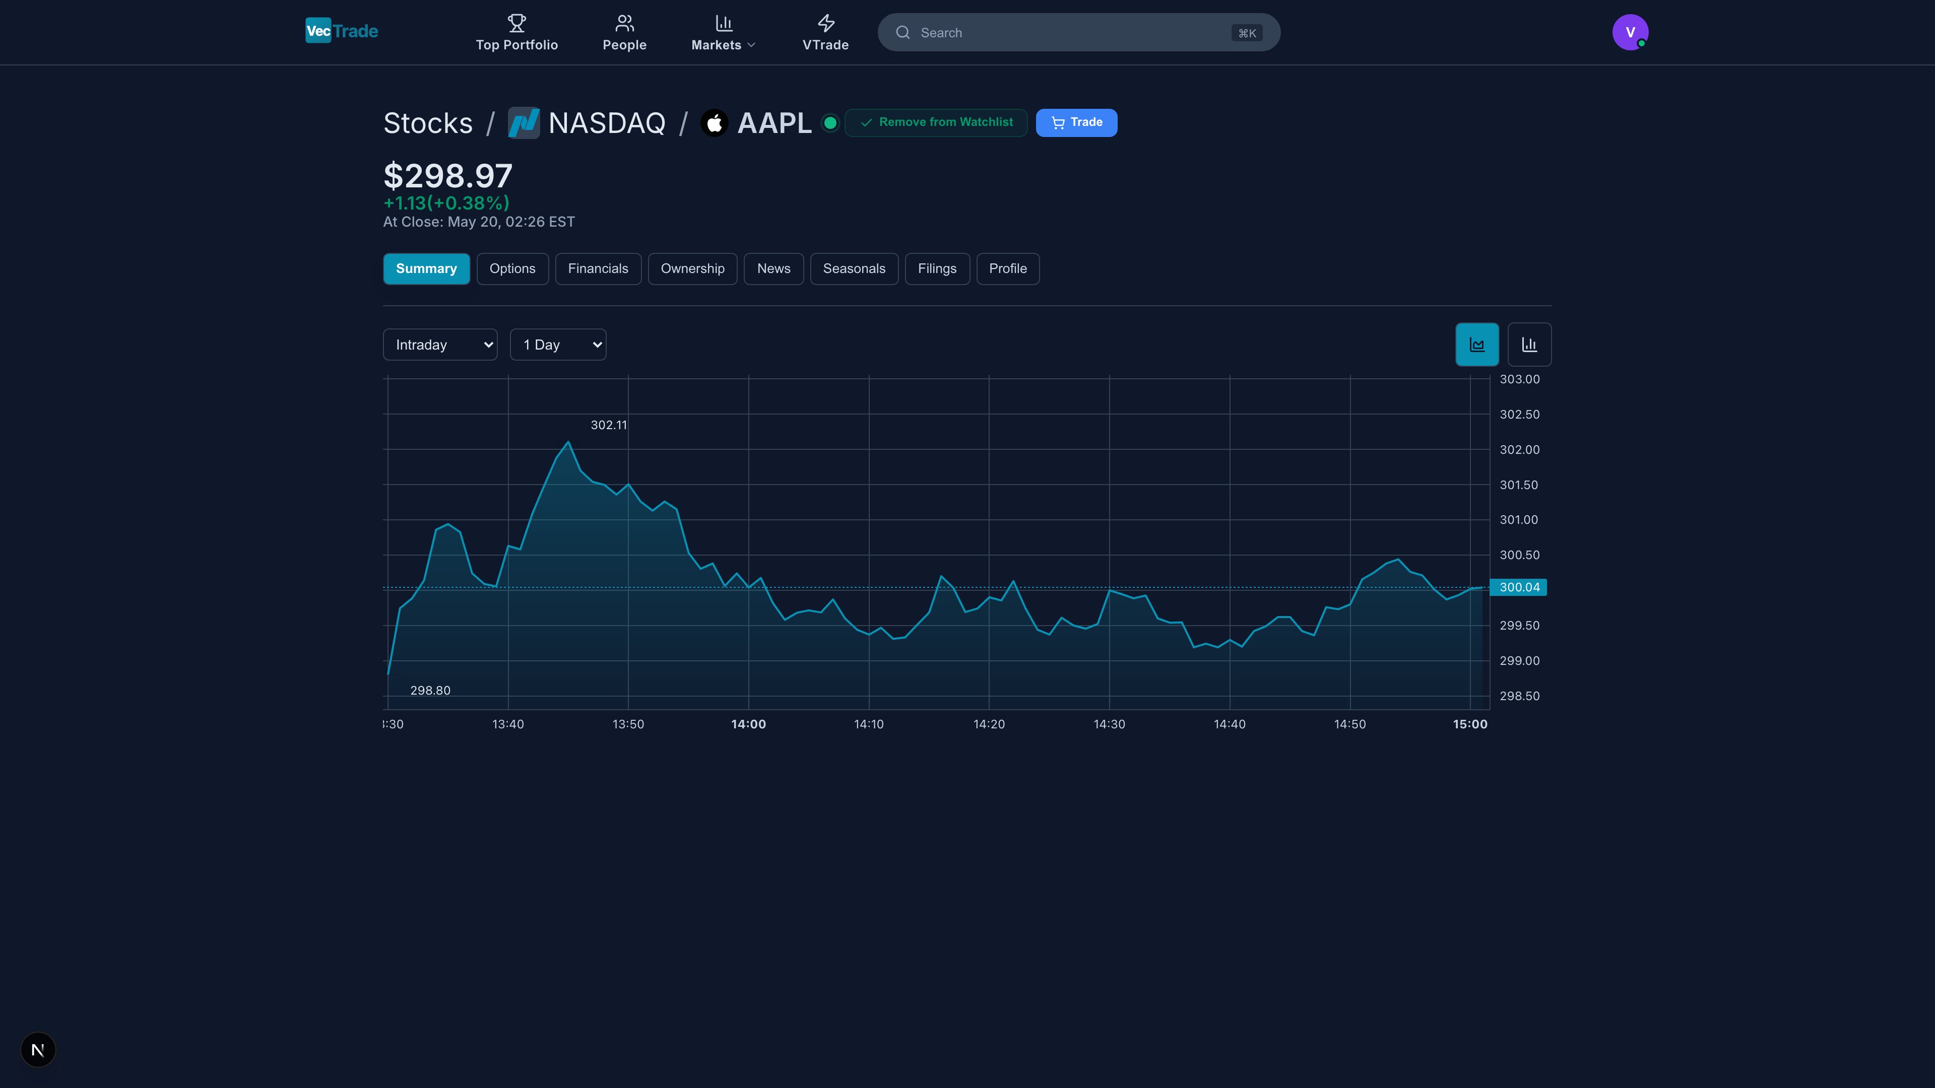
Task: Select the Summary tab
Action: (427, 269)
